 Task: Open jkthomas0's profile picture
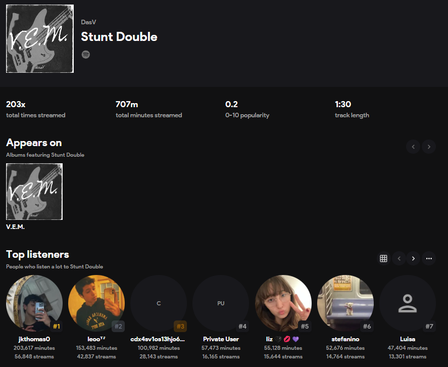pos(34,303)
